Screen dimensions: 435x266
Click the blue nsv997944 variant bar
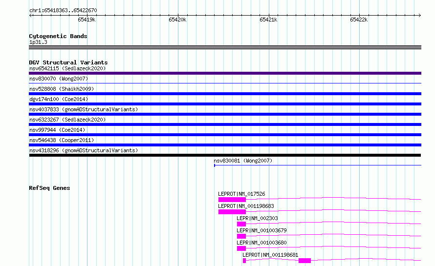[225, 135]
